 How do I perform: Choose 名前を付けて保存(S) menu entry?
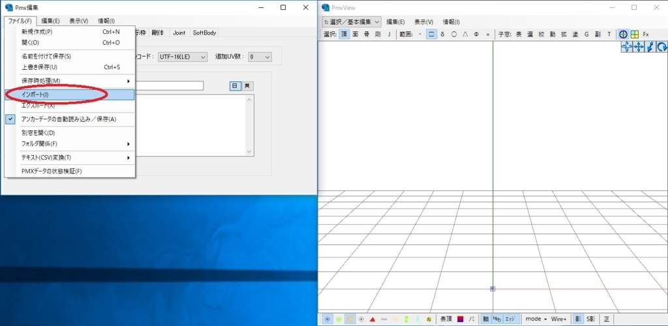click(70, 56)
